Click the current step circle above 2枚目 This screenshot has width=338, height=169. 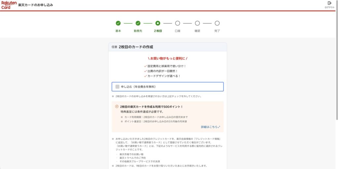(x=158, y=23)
